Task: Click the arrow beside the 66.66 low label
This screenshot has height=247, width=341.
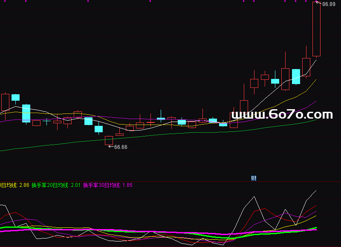Action: (x=111, y=147)
